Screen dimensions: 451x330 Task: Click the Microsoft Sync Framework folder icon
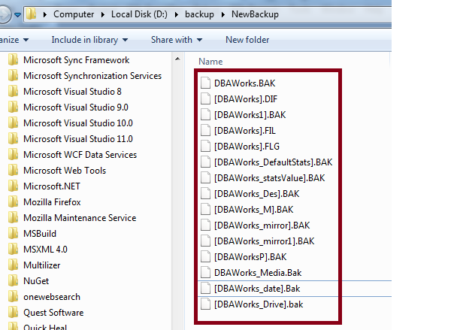[13, 60]
